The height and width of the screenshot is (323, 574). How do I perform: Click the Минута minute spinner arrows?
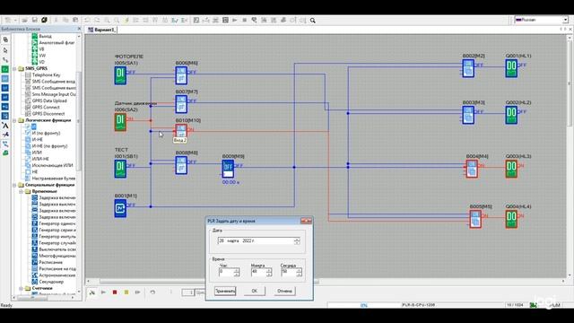click(269, 272)
